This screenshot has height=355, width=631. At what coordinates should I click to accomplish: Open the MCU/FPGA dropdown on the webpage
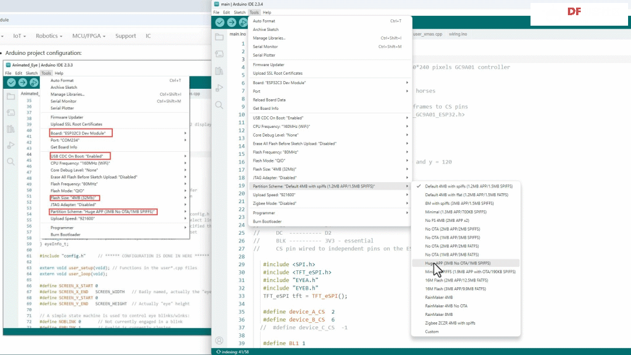[89, 36]
